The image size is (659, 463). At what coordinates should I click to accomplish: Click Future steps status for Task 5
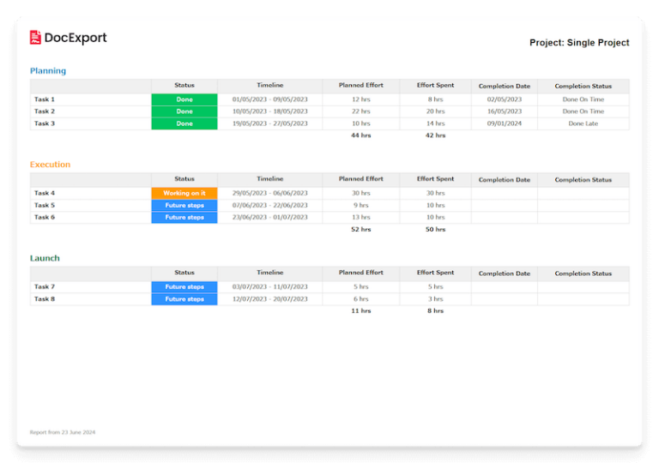point(184,206)
